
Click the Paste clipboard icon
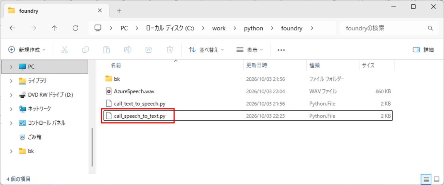click(107, 50)
